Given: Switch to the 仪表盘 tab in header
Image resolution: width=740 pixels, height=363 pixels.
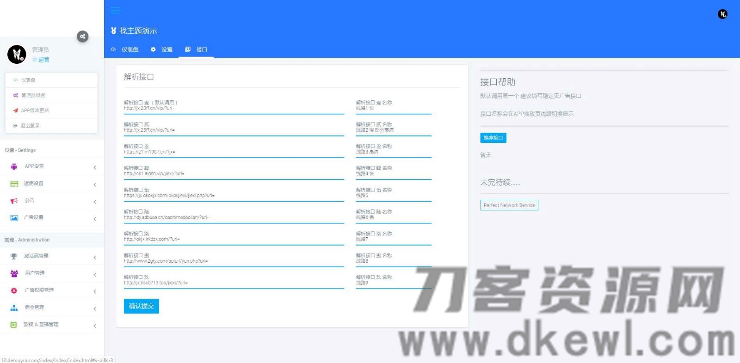Looking at the screenshot, I should [x=125, y=49].
